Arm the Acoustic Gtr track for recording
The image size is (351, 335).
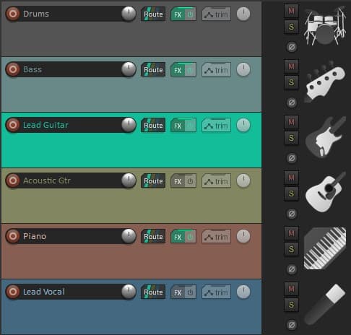point(13,180)
